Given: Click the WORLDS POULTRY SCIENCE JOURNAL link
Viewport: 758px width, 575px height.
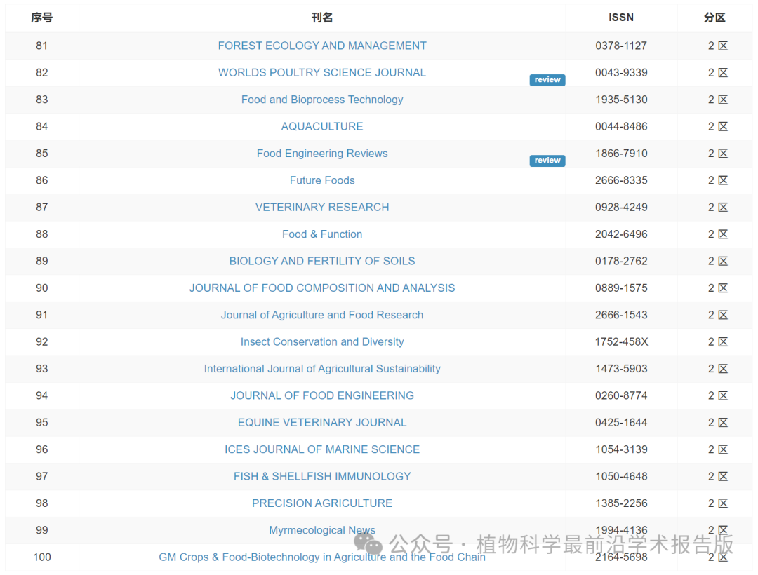Looking at the screenshot, I should (x=322, y=72).
